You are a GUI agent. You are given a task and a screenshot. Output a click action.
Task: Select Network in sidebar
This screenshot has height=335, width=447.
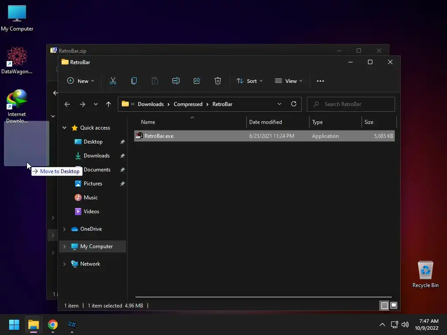(x=90, y=264)
